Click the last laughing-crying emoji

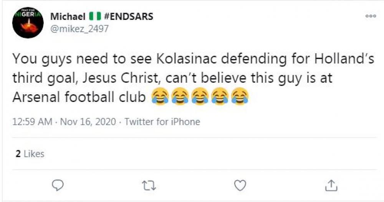coord(239,95)
